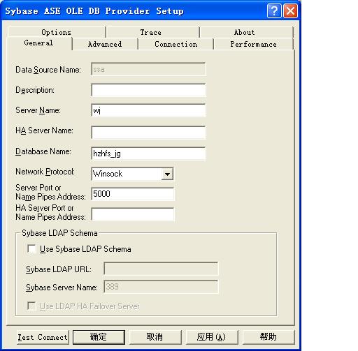Click the Sybase LDAP URL field
This screenshot has height=351, width=358.
tap(161, 269)
